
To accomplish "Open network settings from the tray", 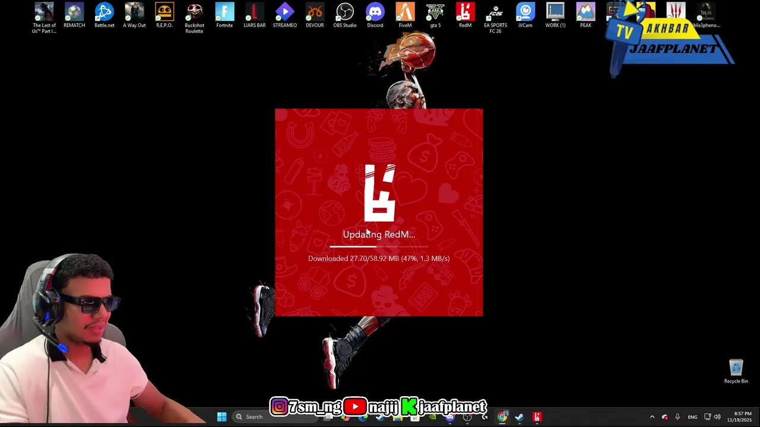I will coord(707,417).
